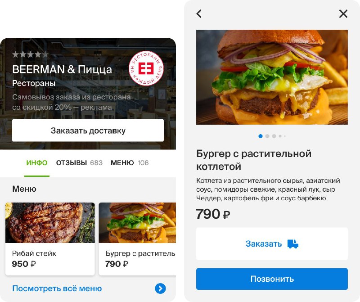Tap the red restaurant logo badge

146,68
